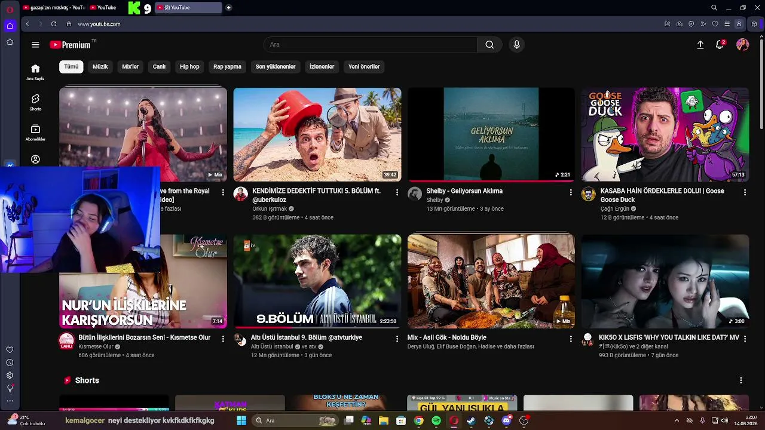This screenshot has width=765, height=430.
Task: Open the Windows Start menu
Action: (241, 420)
